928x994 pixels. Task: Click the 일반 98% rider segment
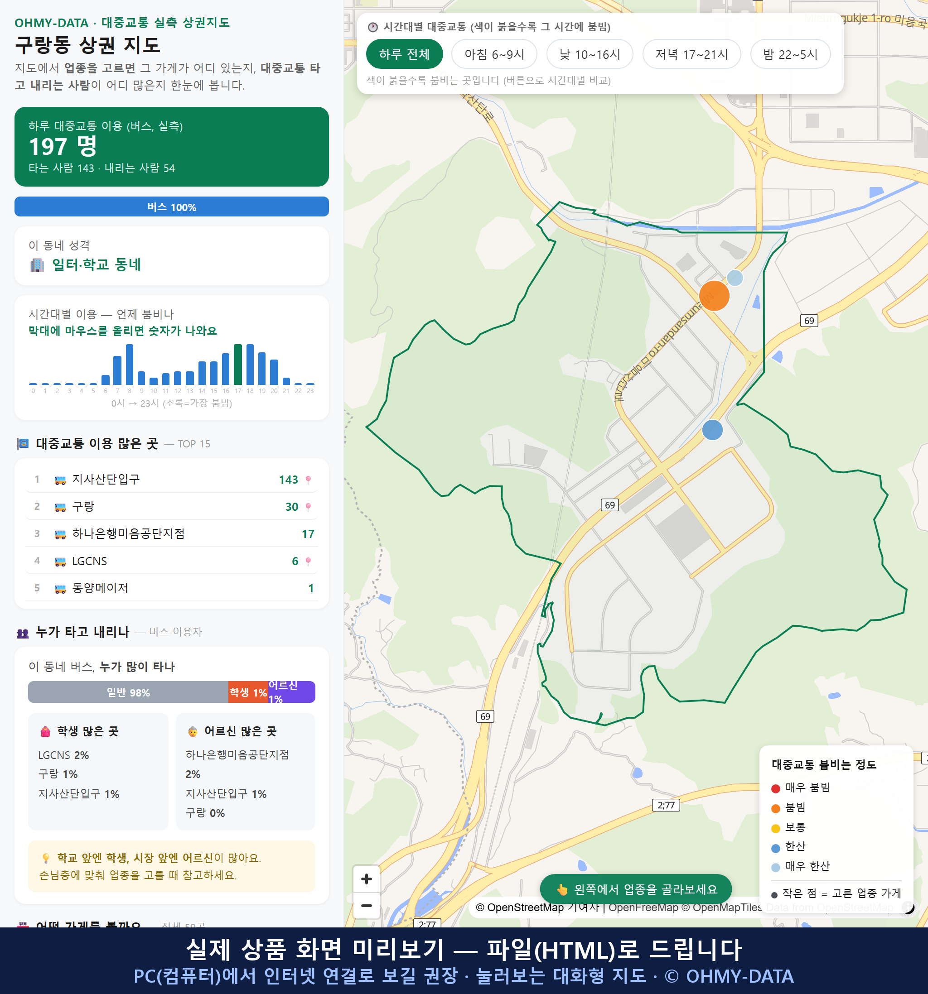coord(128,692)
